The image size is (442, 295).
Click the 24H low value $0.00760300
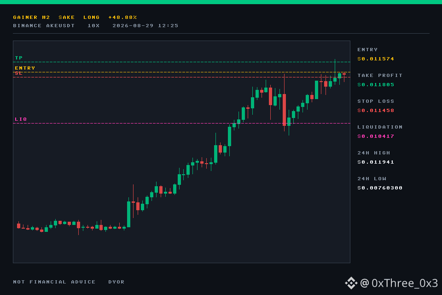[x=380, y=188]
